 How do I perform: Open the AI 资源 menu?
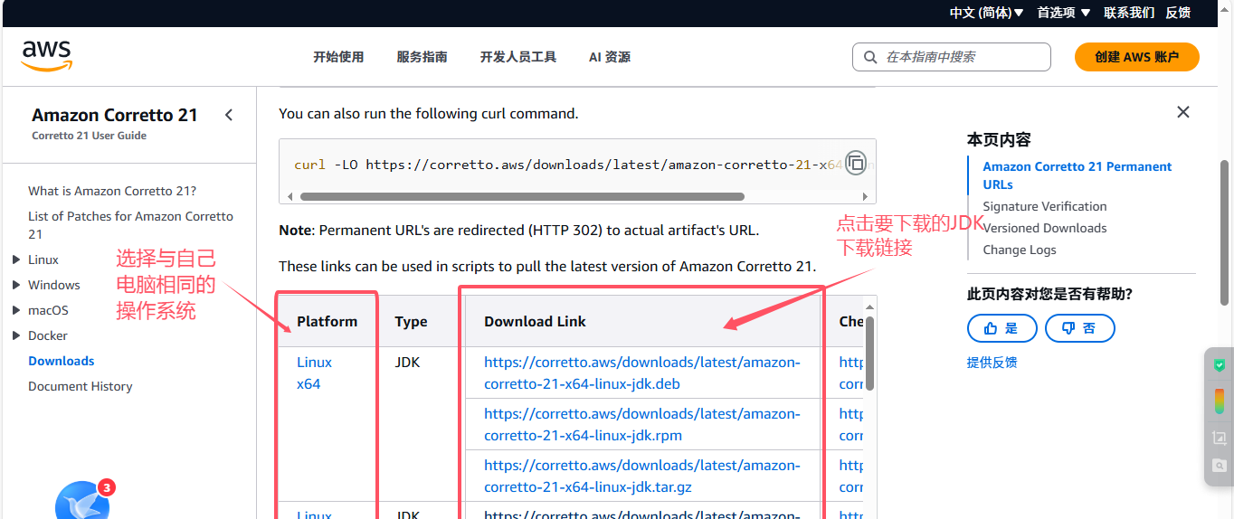click(x=610, y=57)
